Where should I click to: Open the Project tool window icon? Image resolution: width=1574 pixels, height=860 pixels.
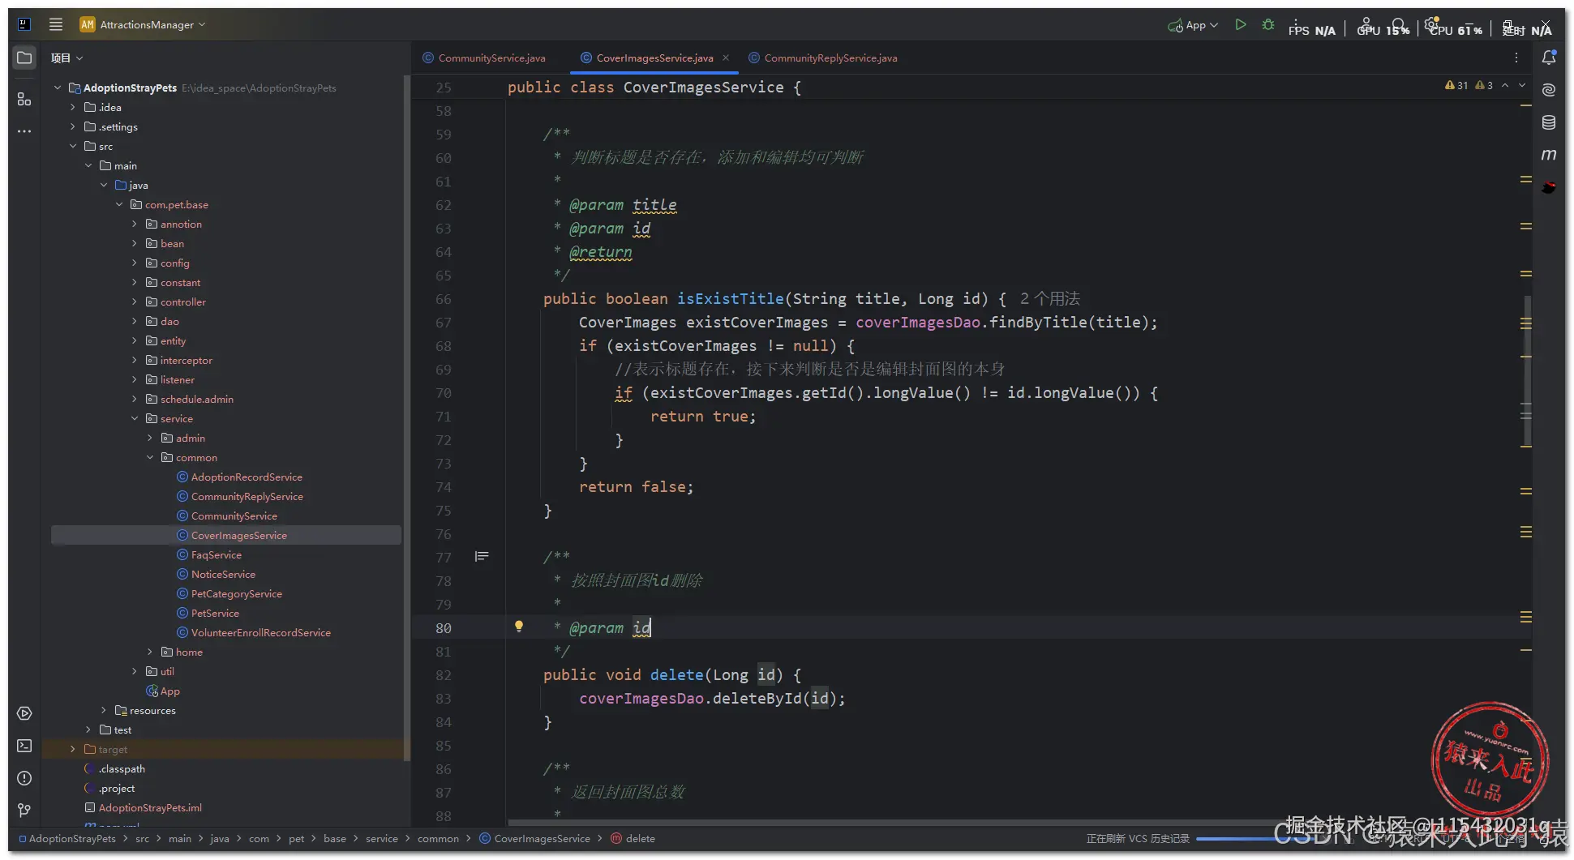pos(24,58)
